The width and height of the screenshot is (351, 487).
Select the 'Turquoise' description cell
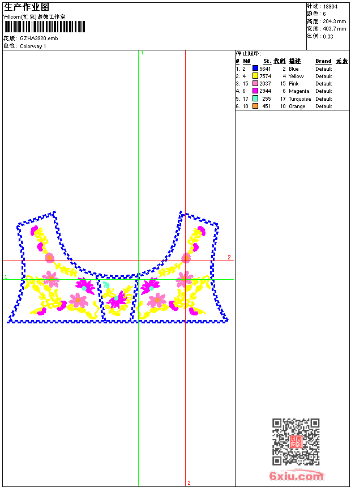299,99
